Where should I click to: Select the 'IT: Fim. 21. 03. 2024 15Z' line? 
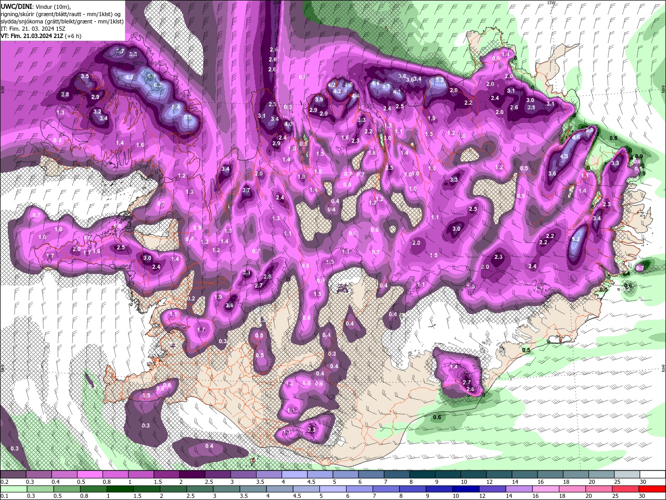coord(33,29)
